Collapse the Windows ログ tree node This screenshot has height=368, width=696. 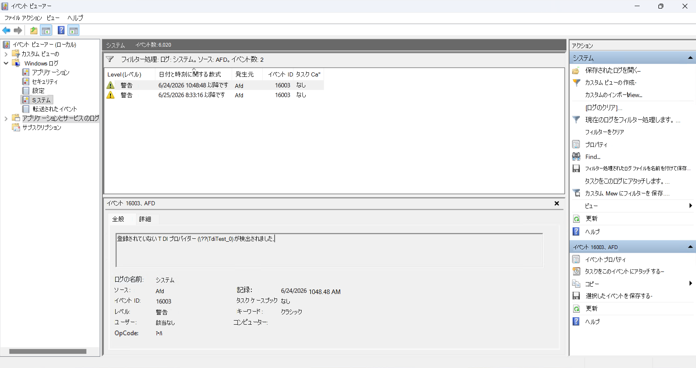coord(6,63)
